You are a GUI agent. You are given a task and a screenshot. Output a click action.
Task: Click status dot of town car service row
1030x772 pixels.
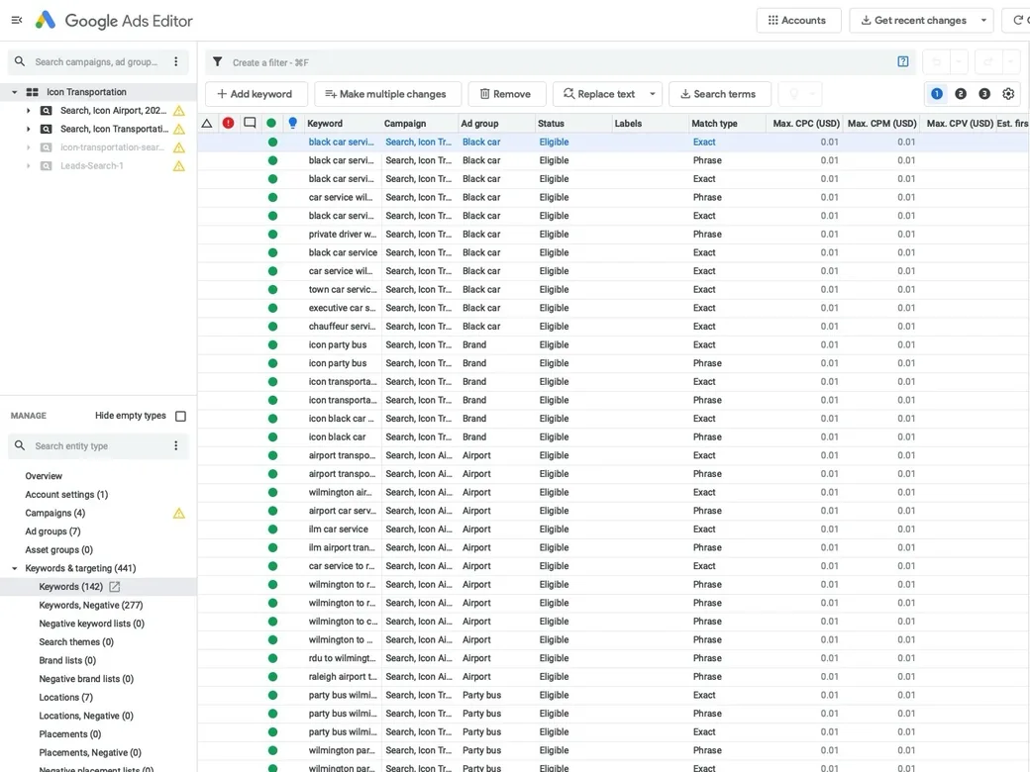272,289
